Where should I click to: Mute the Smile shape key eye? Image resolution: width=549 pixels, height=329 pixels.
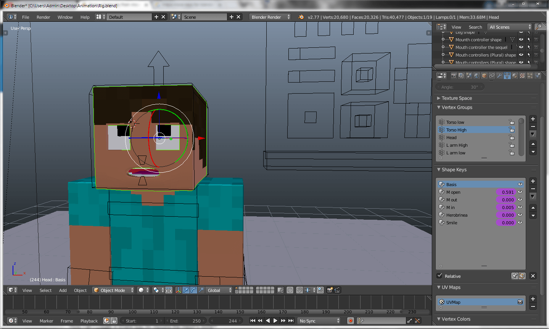[520, 222]
